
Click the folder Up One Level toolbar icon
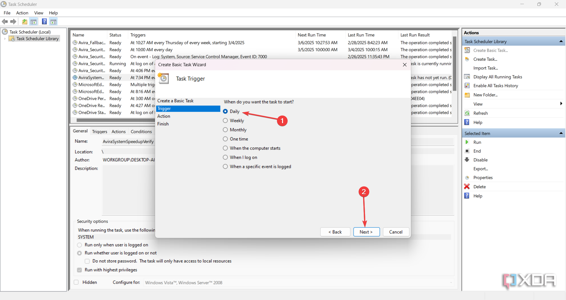click(24, 21)
